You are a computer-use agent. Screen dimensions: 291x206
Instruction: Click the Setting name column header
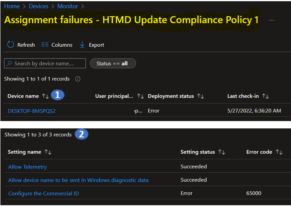click(24, 152)
